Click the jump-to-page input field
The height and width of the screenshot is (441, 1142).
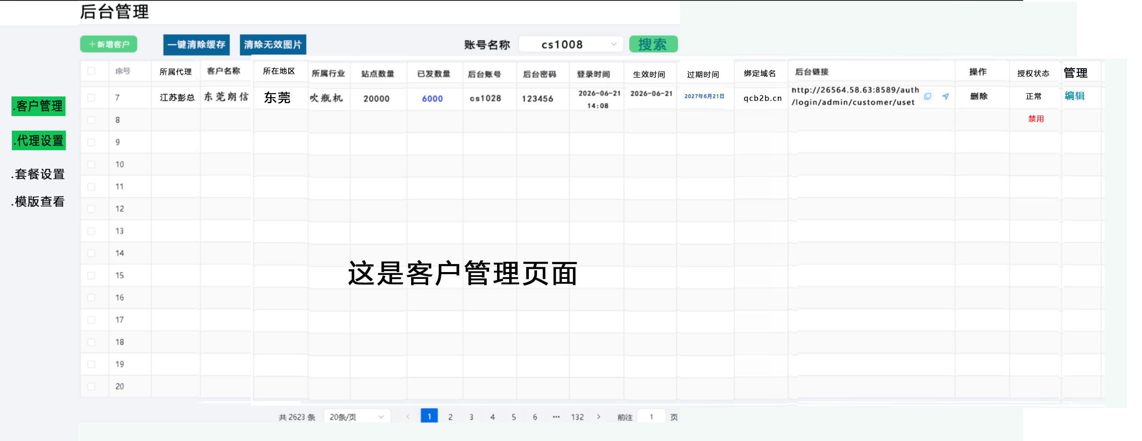(x=651, y=417)
